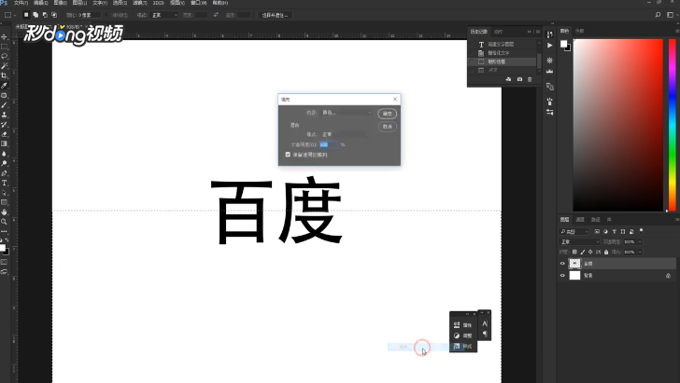This screenshot has height=383, width=680.
Task: Create new snapshot with camera icon
Action: click(x=519, y=79)
